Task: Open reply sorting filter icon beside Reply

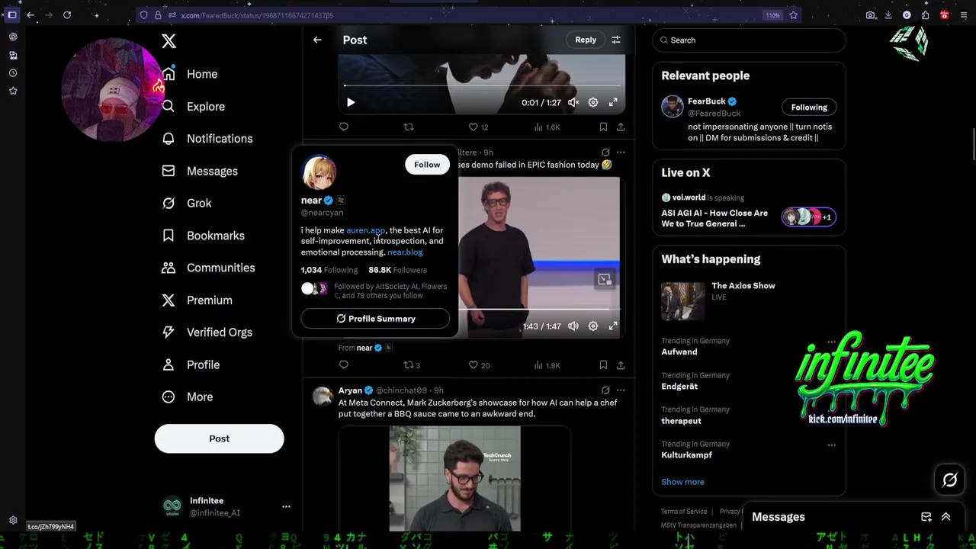Action: click(616, 40)
